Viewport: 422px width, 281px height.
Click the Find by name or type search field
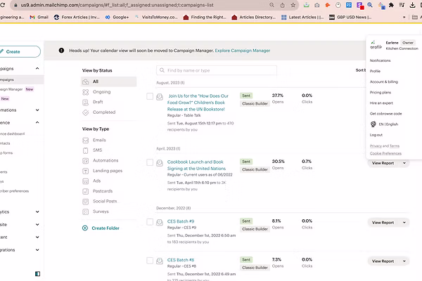(217, 70)
